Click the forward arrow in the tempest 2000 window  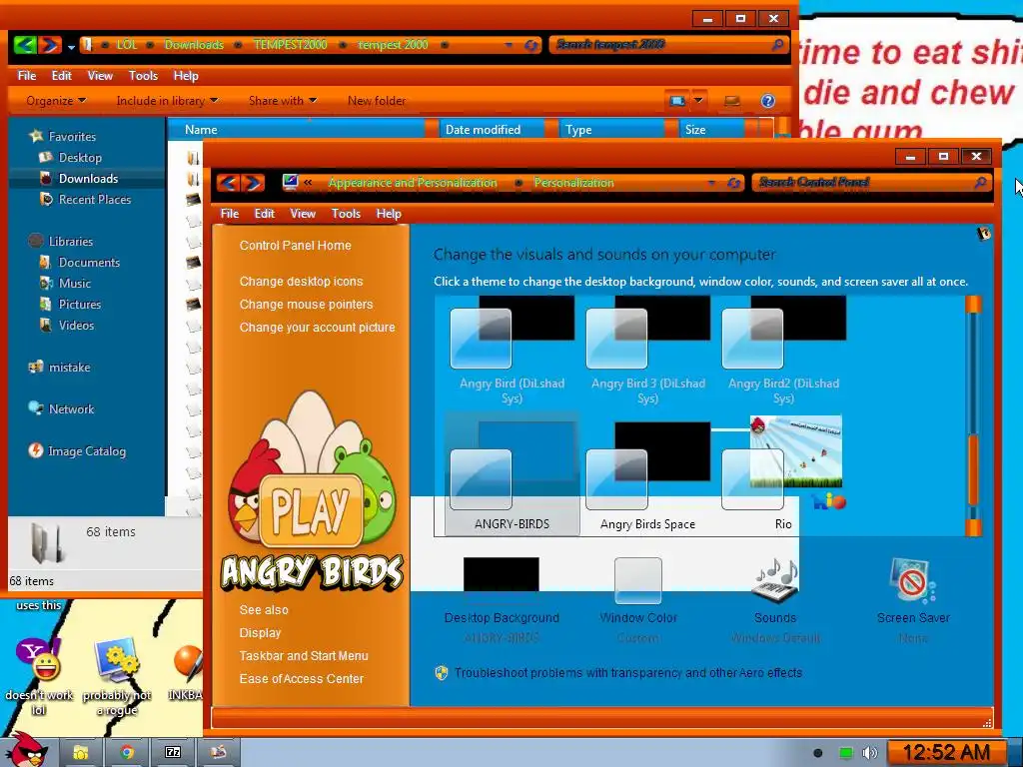(x=50, y=44)
